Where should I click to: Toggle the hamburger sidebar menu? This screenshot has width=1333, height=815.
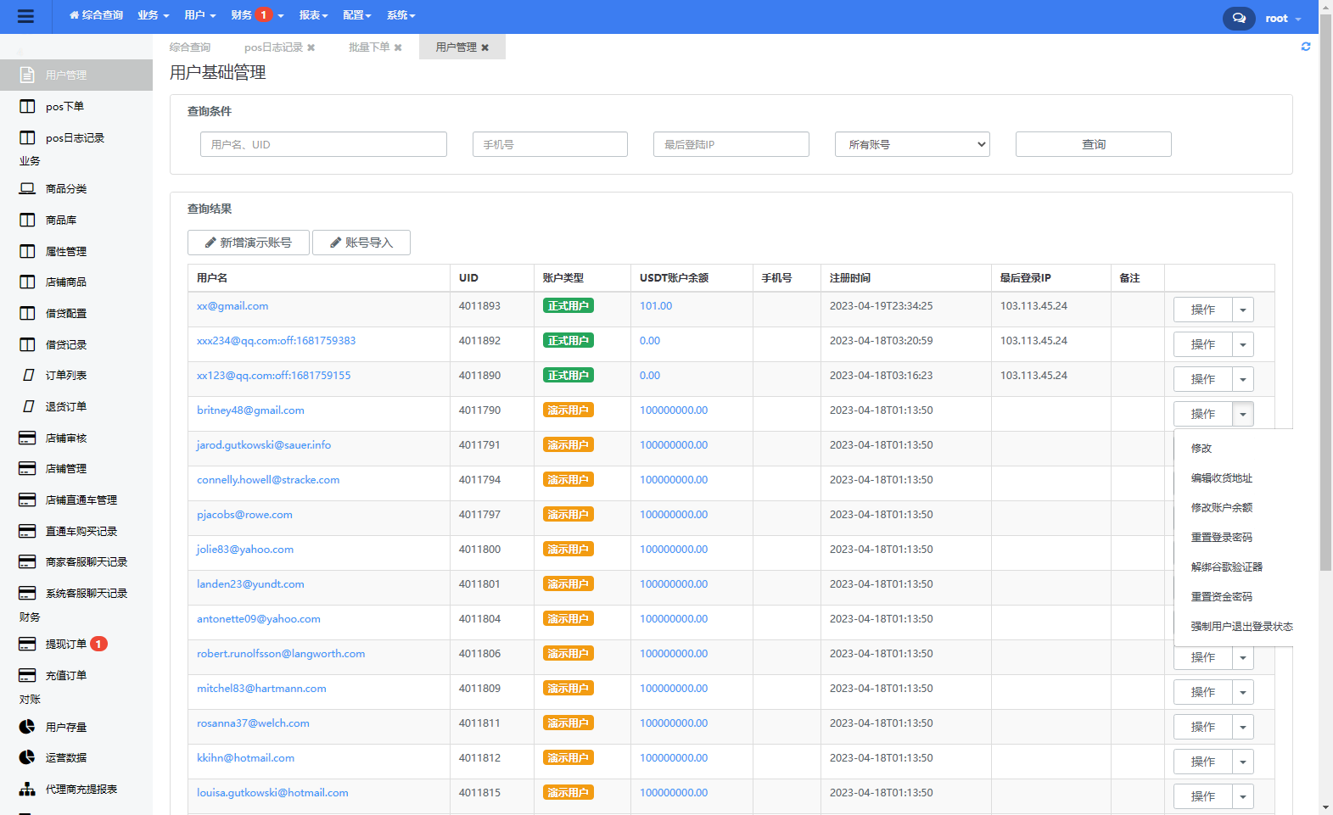(25, 16)
